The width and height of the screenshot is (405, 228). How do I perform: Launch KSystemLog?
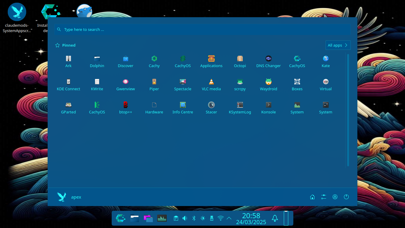240,108
